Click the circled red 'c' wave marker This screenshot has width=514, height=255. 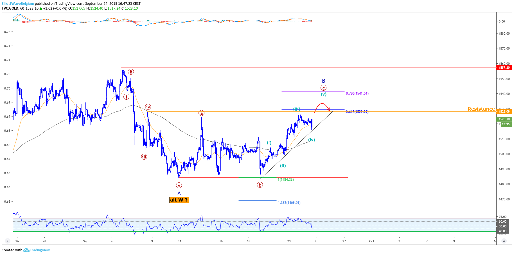(323, 88)
